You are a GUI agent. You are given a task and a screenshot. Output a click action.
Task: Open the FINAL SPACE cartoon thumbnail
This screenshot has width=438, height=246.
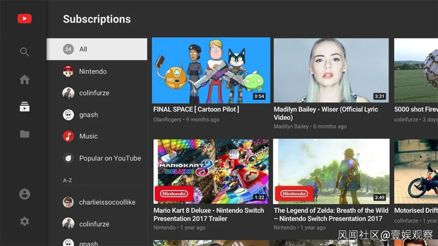click(211, 70)
